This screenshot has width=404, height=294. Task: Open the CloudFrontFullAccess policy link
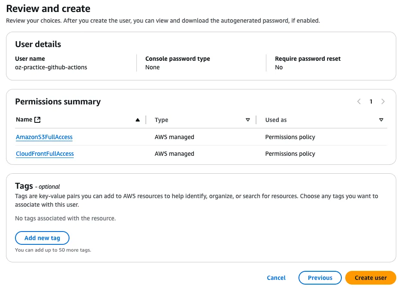pos(45,154)
